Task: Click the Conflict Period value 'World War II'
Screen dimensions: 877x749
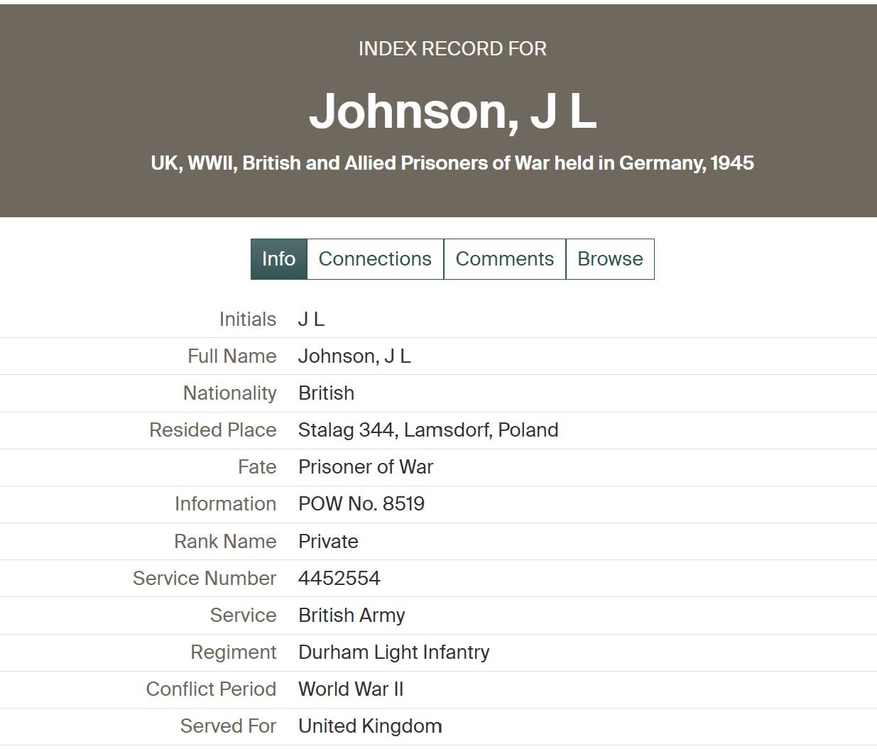Action: [351, 689]
